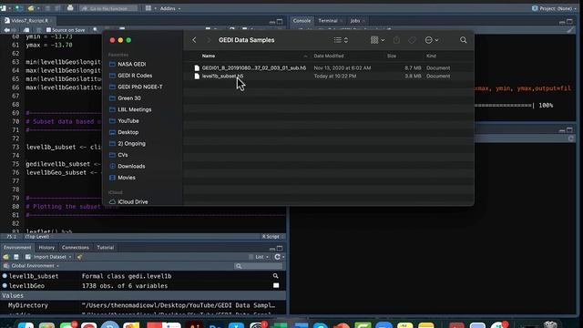
Task: Open CVs sidebar folder
Action: (122, 155)
